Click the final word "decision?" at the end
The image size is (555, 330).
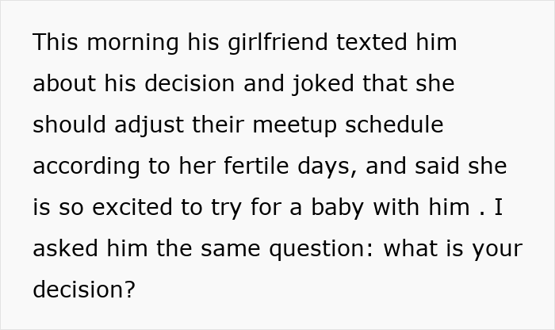tap(84, 290)
